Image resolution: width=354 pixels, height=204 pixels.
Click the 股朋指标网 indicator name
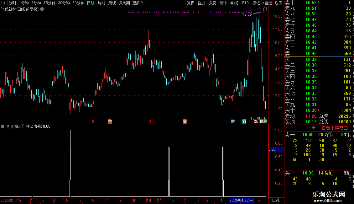pos(15,127)
